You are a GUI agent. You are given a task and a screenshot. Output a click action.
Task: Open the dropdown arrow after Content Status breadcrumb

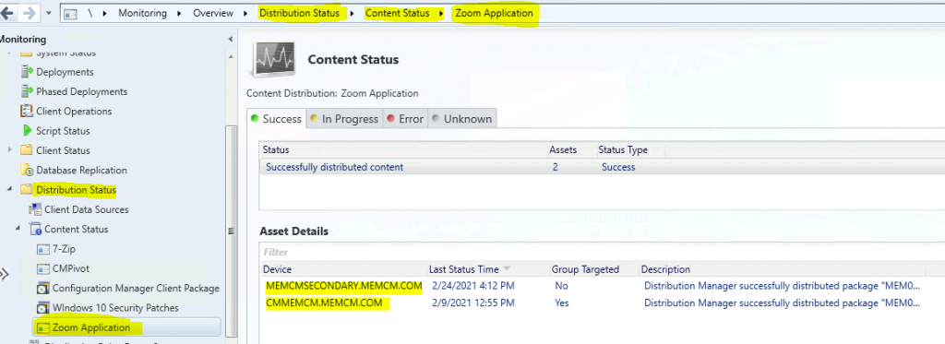(442, 13)
